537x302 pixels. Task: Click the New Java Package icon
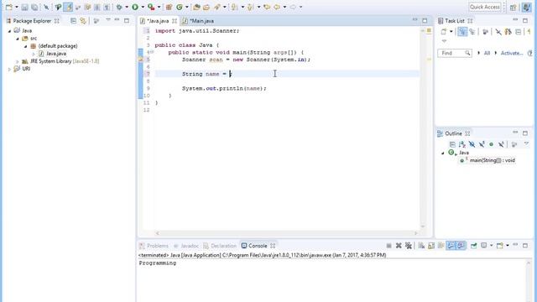coord(169,7)
